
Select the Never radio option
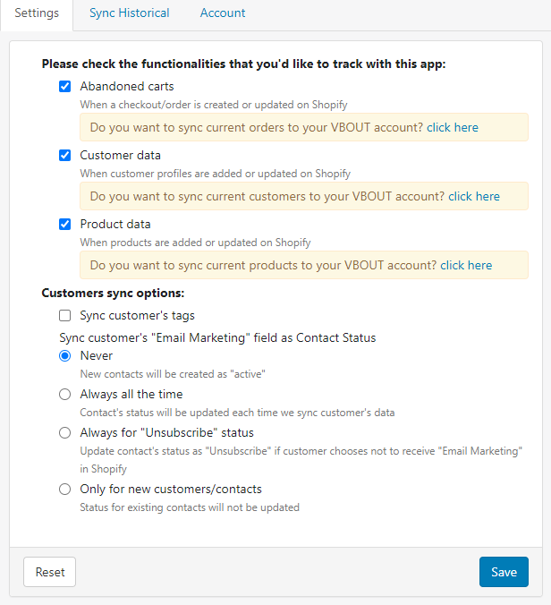point(64,356)
